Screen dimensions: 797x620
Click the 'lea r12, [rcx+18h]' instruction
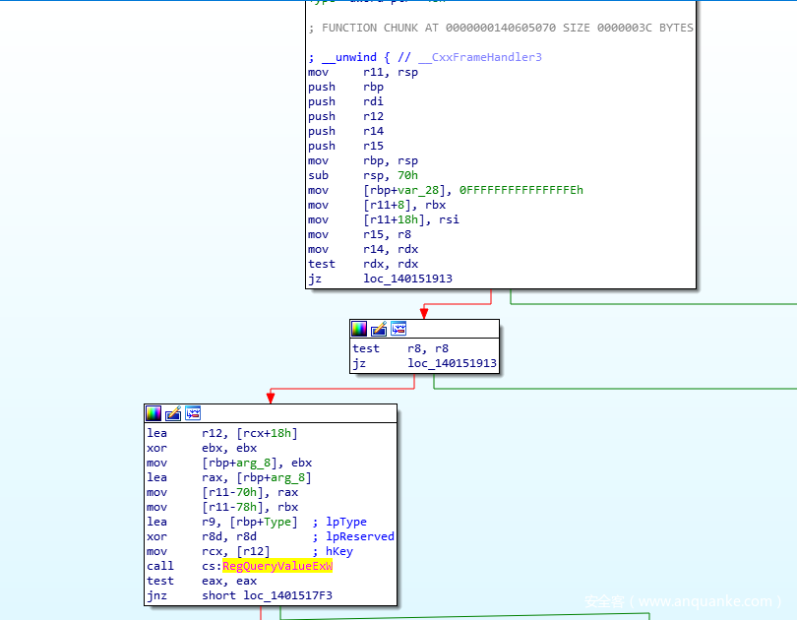click(x=221, y=433)
